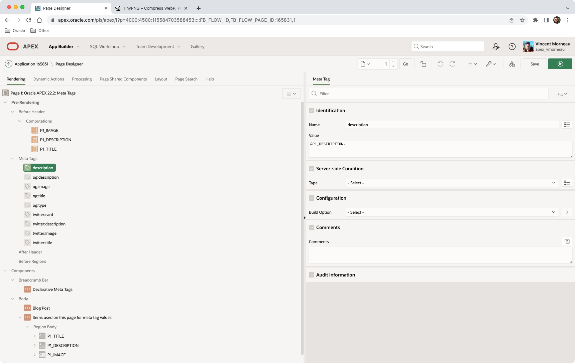Click the Application 165831 breadcrumb link

click(31, 64)
